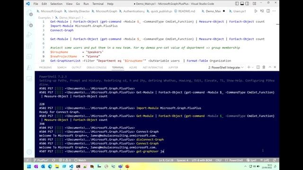
Task: Click the PlusPlus* git branch indicator
Action: (x=41, y=160)
